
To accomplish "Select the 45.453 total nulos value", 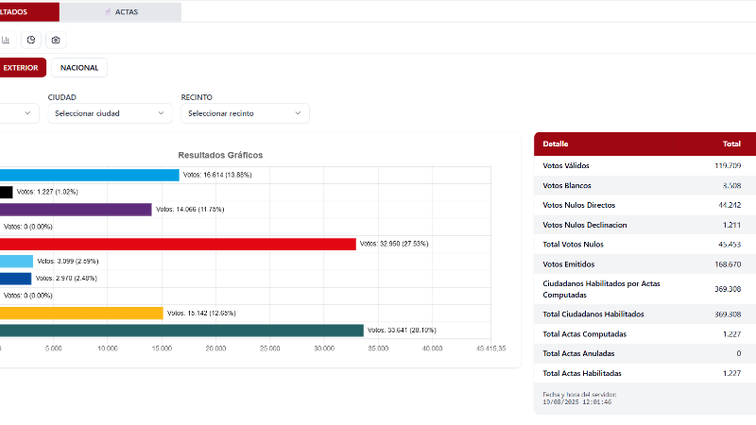I will (x=730, y=245).
